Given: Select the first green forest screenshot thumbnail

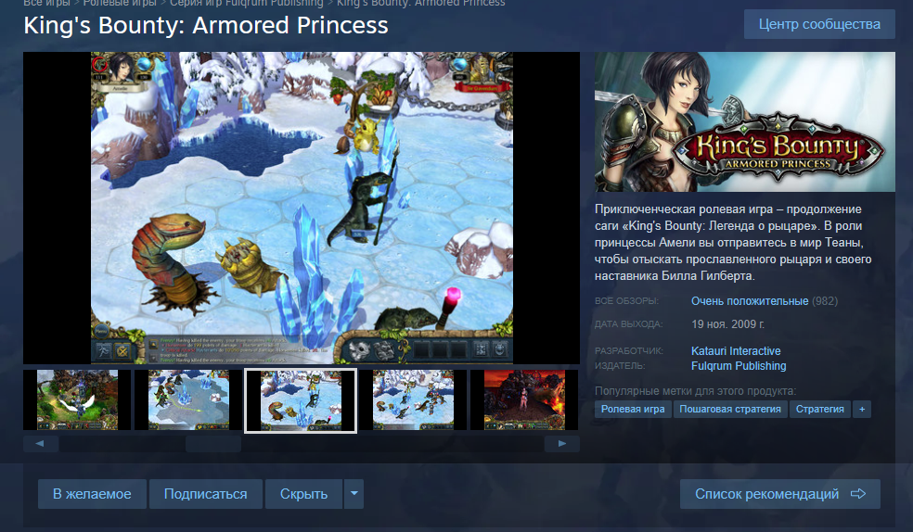Looking at the screenshot, I should (x=77, y=400).
